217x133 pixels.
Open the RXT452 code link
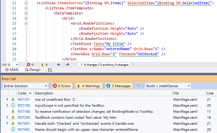point(24,130)
